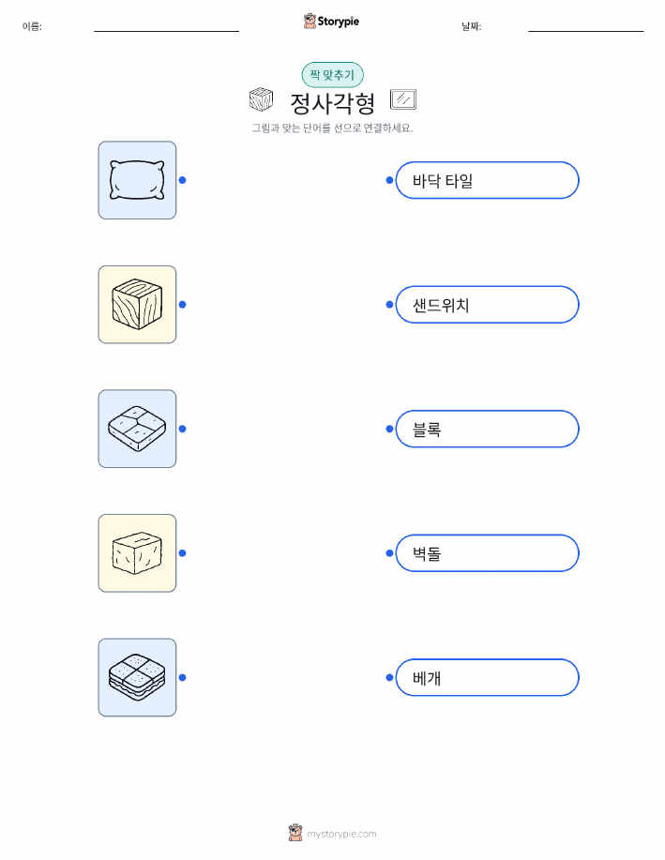Click the blue dot beside 샌드위치
The height and width of the screenshot is (860, 665).
tap(389, 305)
